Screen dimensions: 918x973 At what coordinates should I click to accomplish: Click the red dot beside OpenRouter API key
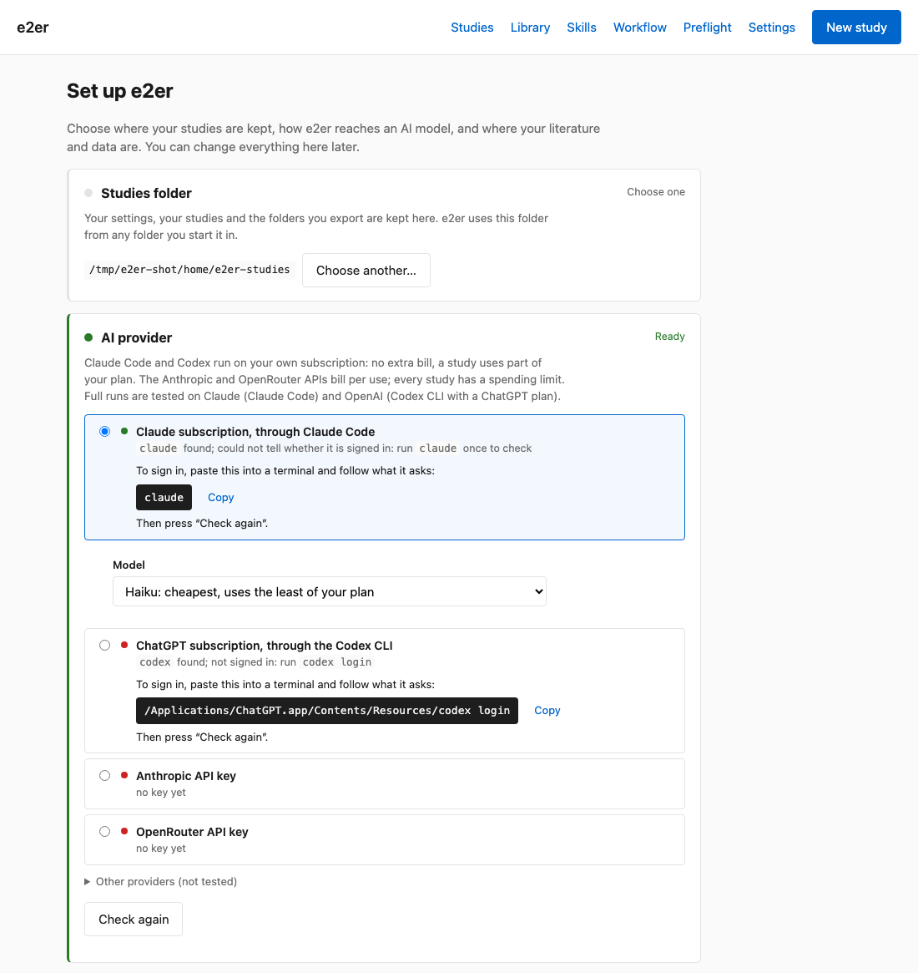[x=124, y=832]
